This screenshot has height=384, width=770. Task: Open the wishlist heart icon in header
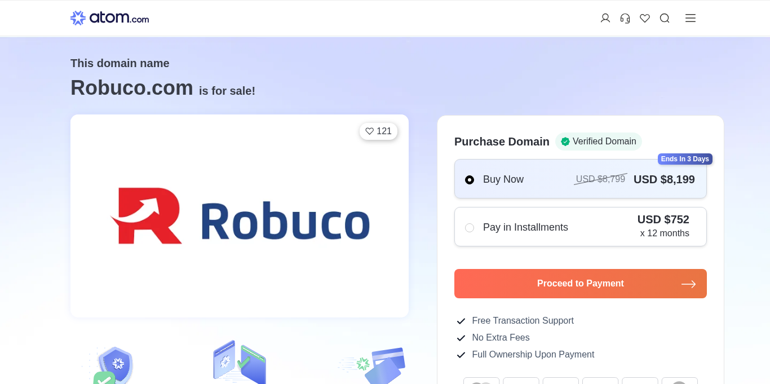click(x=645, y=18)
